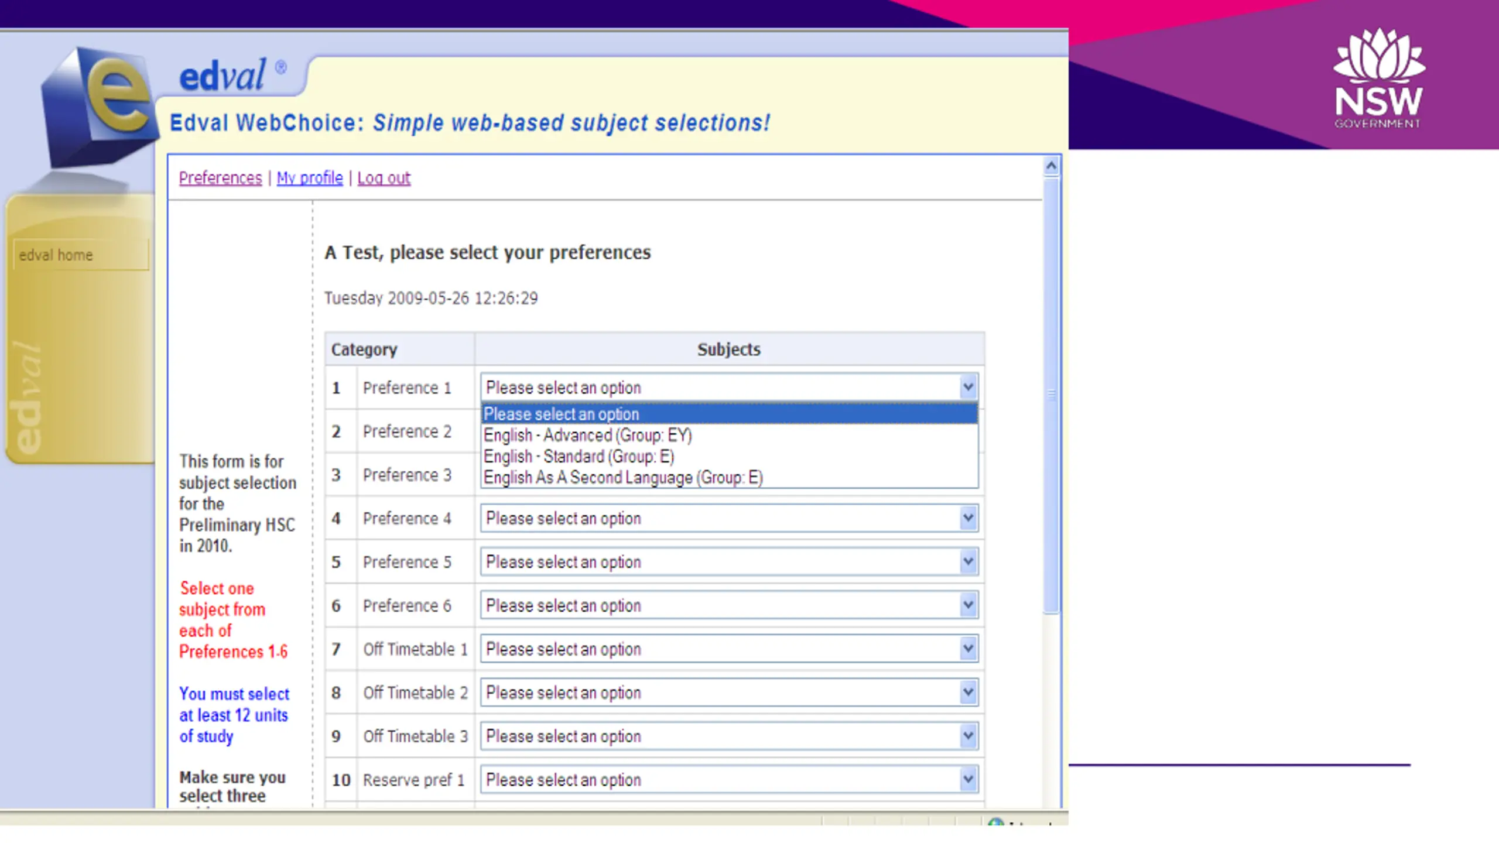Open the Preference 6 subject dropdown
This screenshot has height=843, width=1499.
tap(729, 605)
